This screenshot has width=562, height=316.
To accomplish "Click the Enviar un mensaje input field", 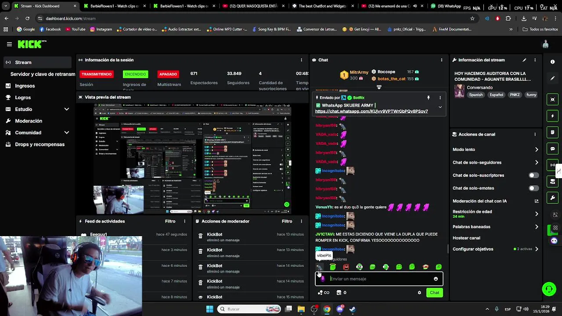I will 379,279.
